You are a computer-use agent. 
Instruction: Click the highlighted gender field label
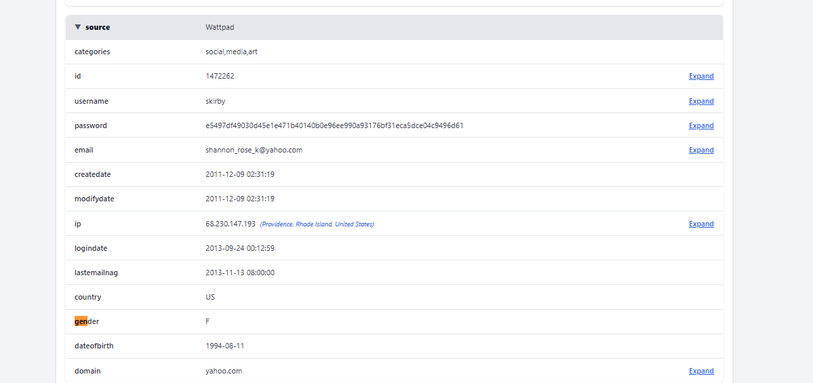(87, 321)
